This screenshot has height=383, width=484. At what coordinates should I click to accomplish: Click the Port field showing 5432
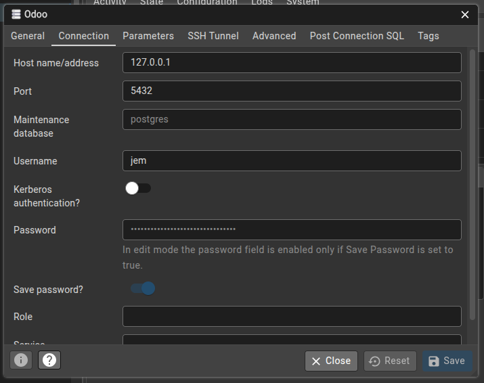(292, 91)
